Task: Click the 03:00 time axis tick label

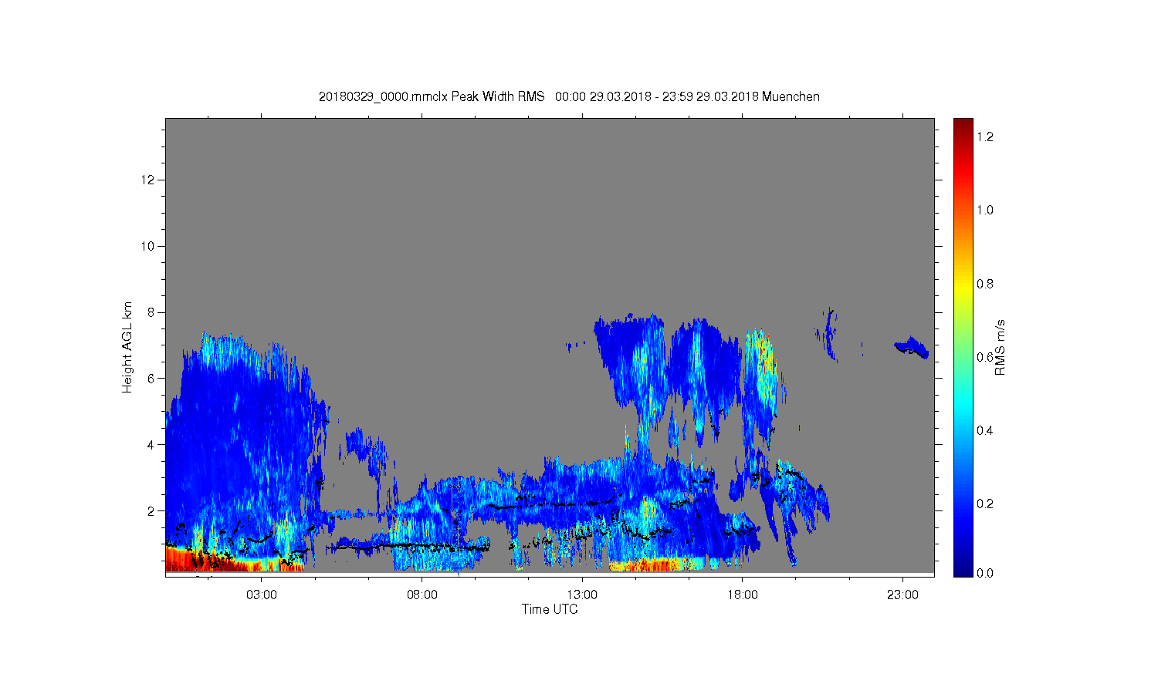Action: pyautogui.click(x=262, y=595)
